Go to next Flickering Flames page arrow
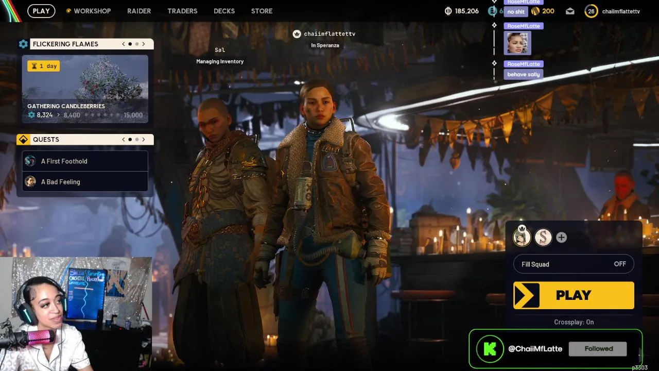This screenshot has height=371, width=659. [x=144, y=44]
